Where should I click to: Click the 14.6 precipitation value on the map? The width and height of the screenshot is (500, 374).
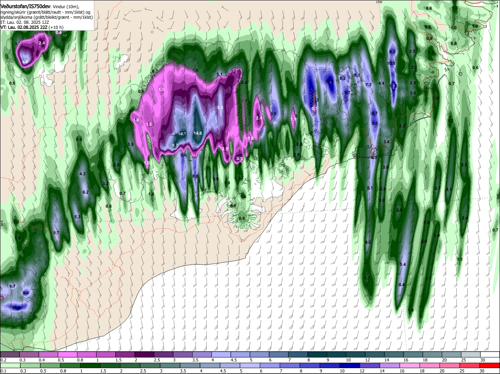click(198, 134)
